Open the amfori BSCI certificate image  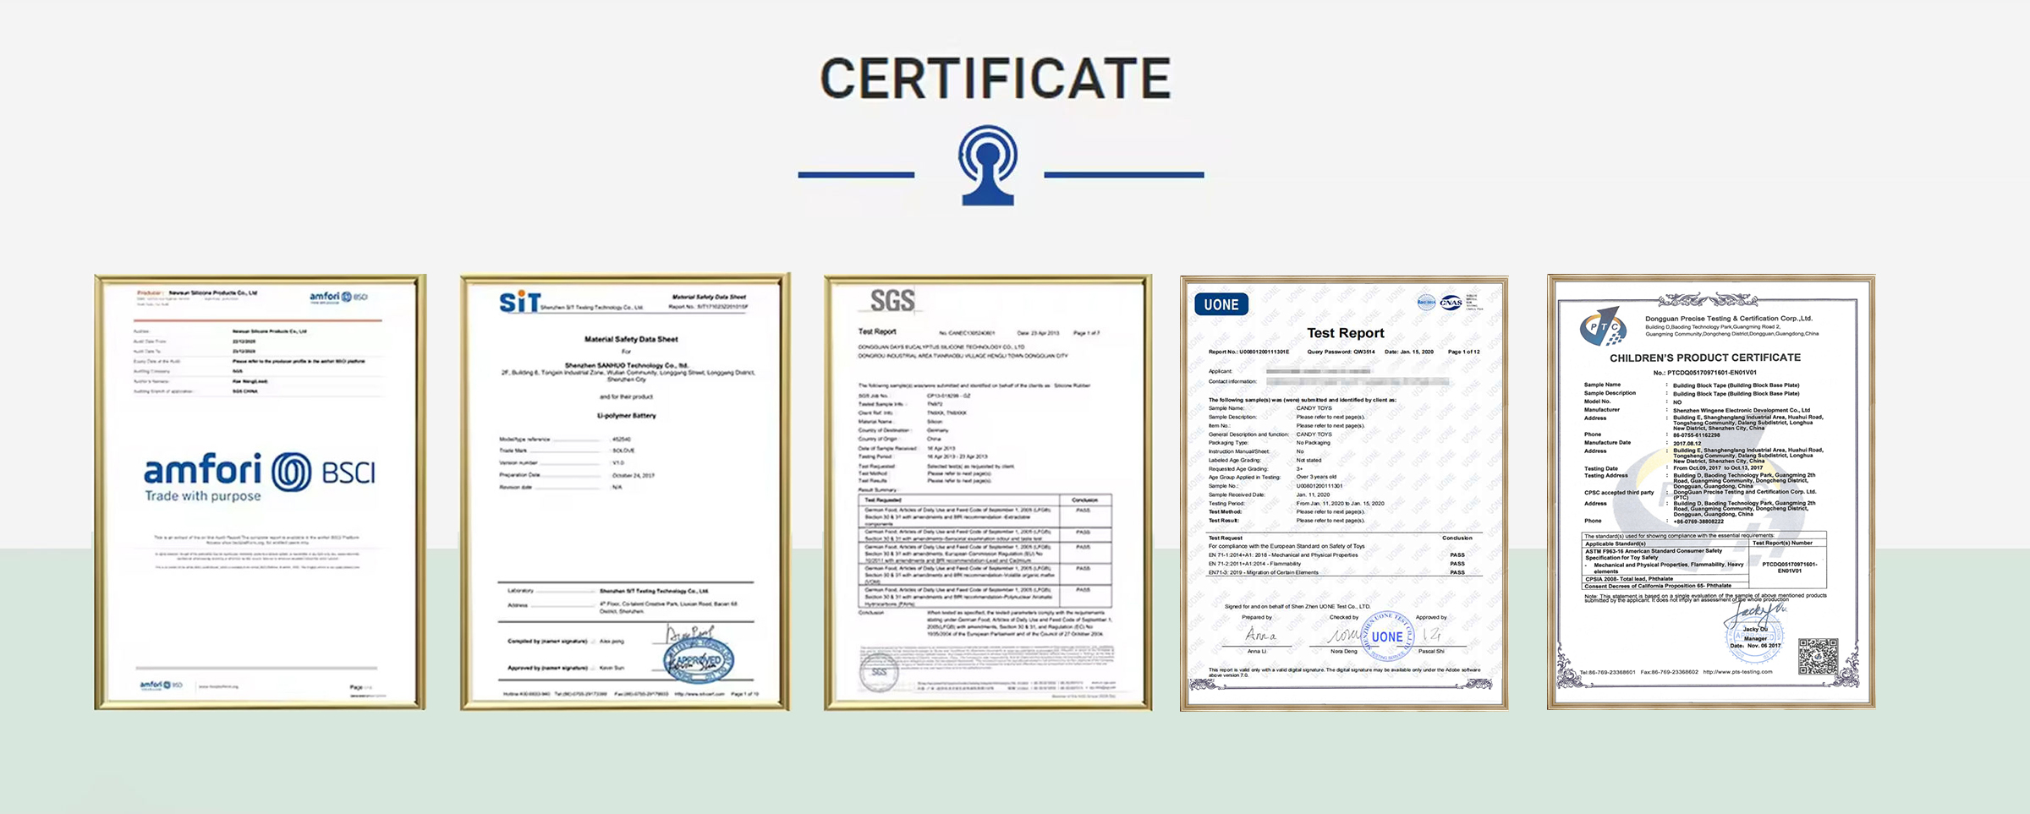tap(260, 492)
